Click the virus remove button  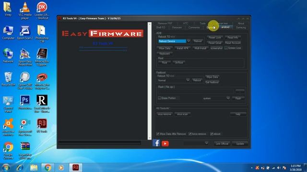pos(165,114)
